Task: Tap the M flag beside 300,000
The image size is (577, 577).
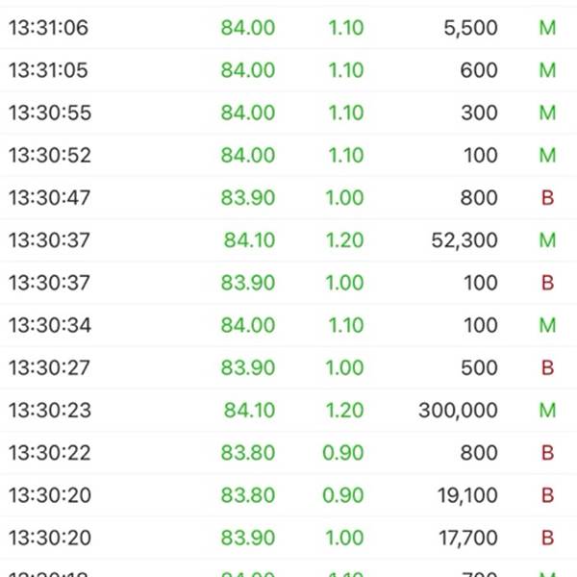Action: click(x=547, y=411)
